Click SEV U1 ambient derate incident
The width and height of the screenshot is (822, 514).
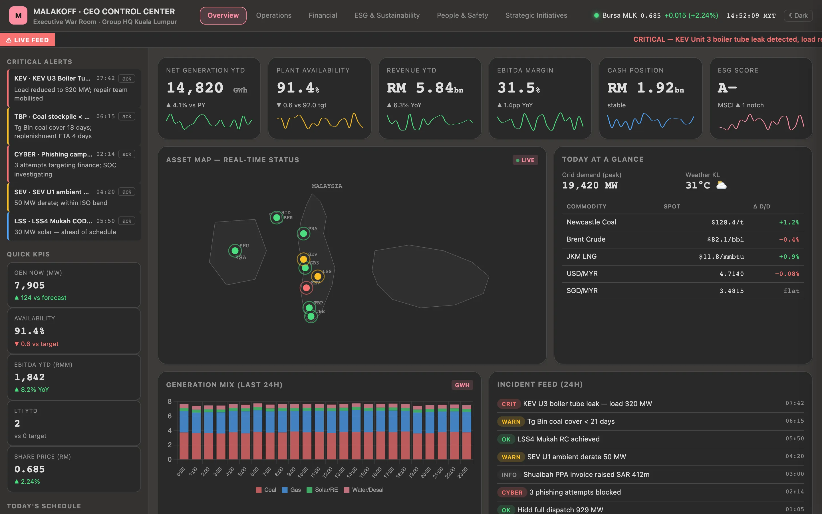click(x=650, y=457)
